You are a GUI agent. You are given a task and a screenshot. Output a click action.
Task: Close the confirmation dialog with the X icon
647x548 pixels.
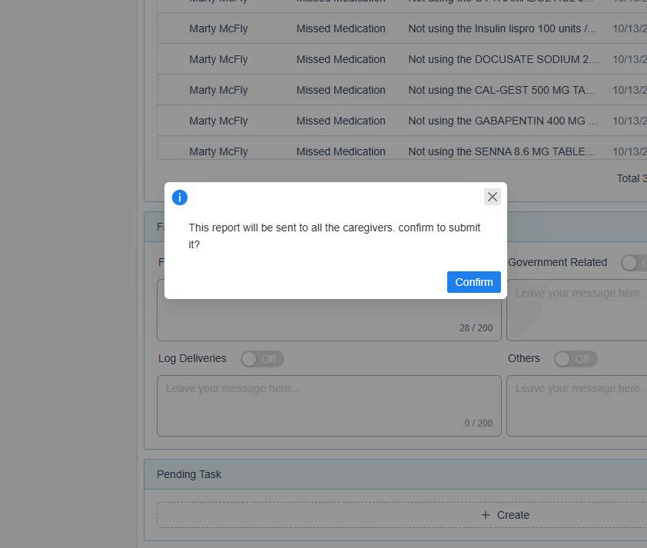click(x=493, y=197)
